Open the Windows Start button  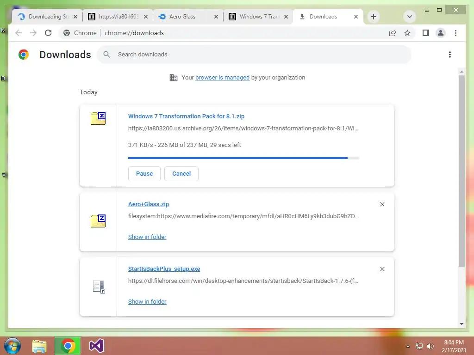12,346
